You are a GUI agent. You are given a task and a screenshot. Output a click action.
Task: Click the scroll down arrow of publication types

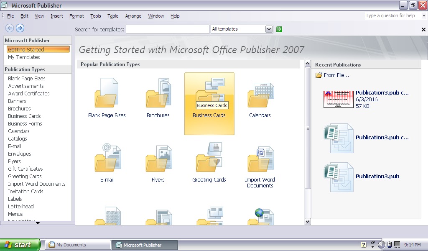pos(308,221)
